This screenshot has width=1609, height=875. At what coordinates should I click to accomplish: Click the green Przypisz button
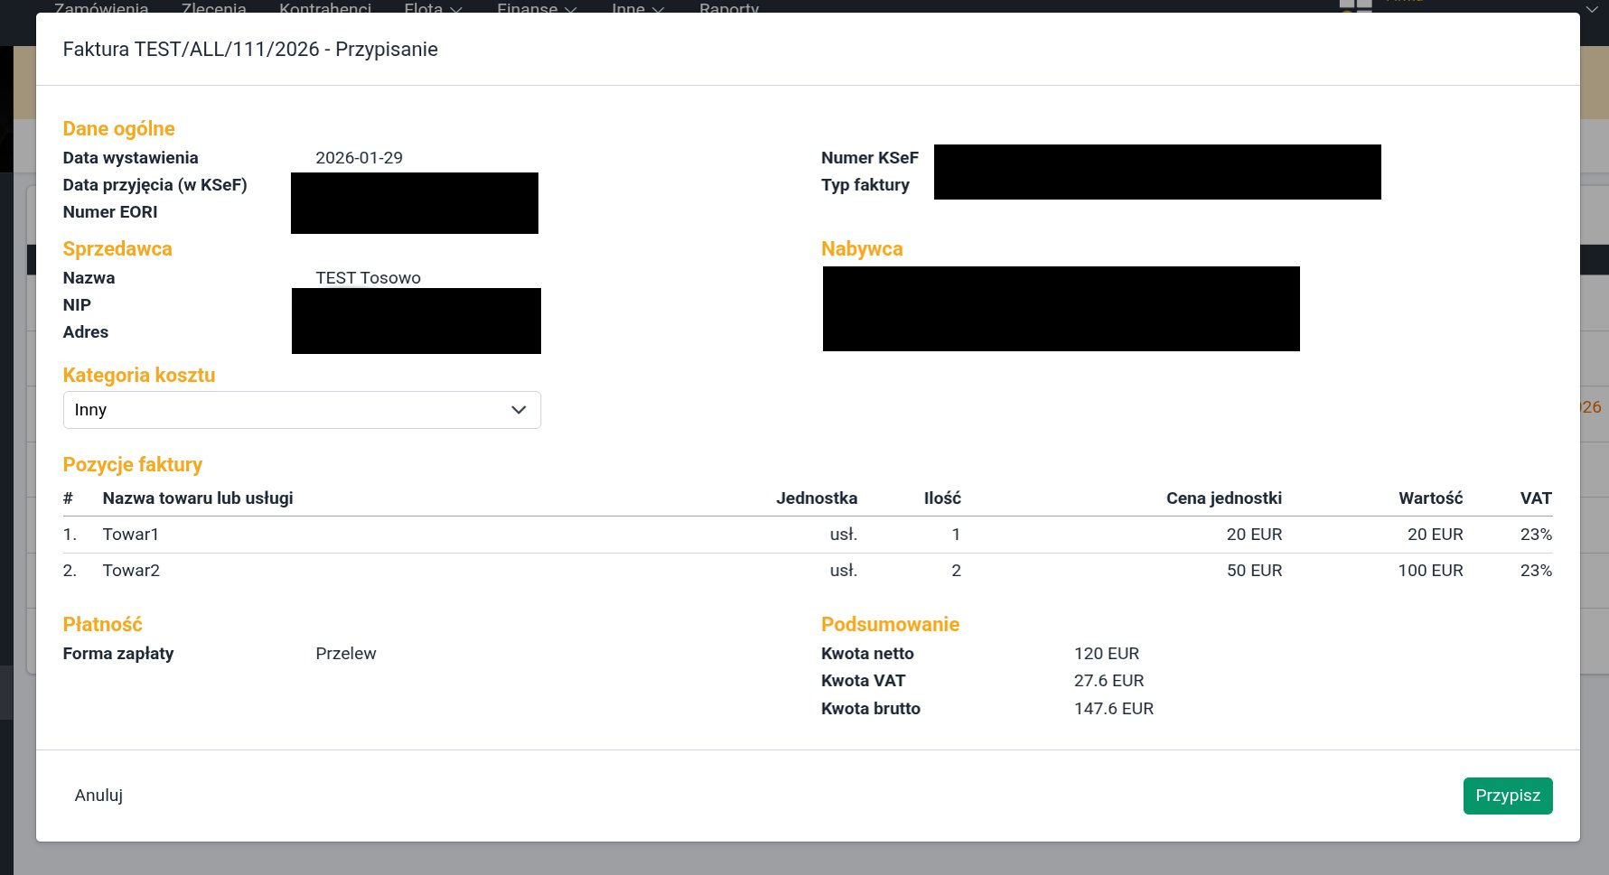pyautogui.click(x=1507, y=796)
